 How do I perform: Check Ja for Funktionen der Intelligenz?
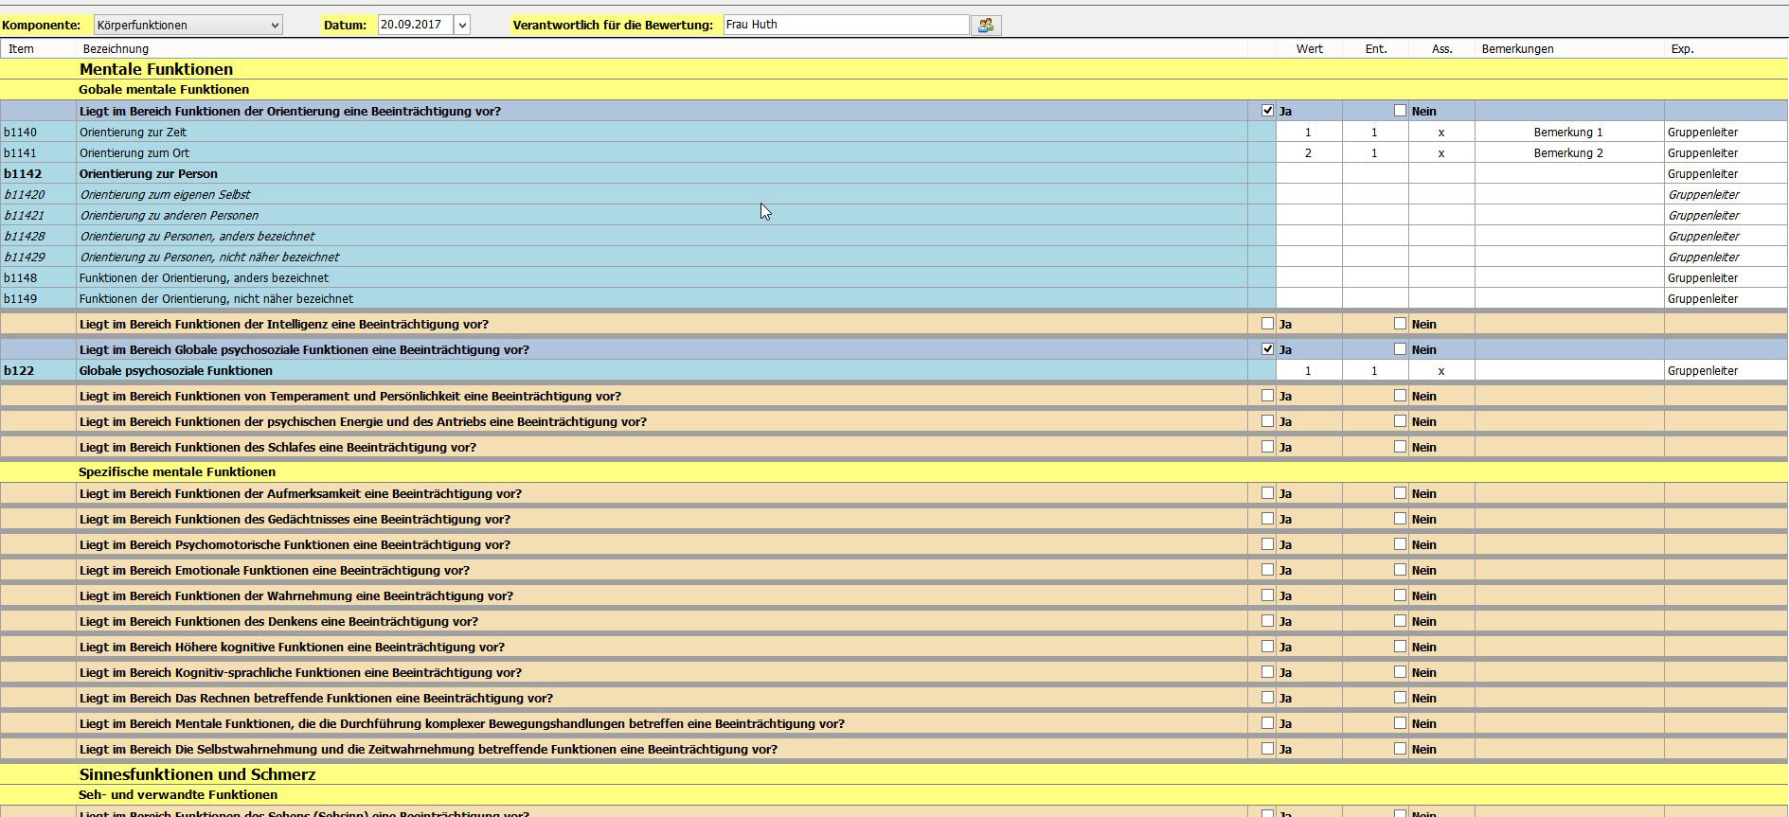coord(1267,324)
